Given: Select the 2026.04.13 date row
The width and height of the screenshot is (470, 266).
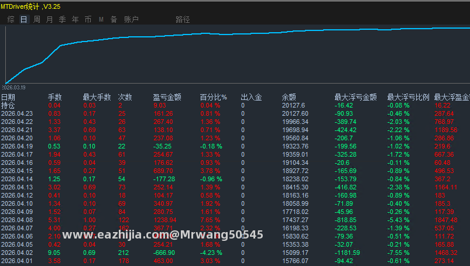Looking at the screenshot, I should 17,187.
